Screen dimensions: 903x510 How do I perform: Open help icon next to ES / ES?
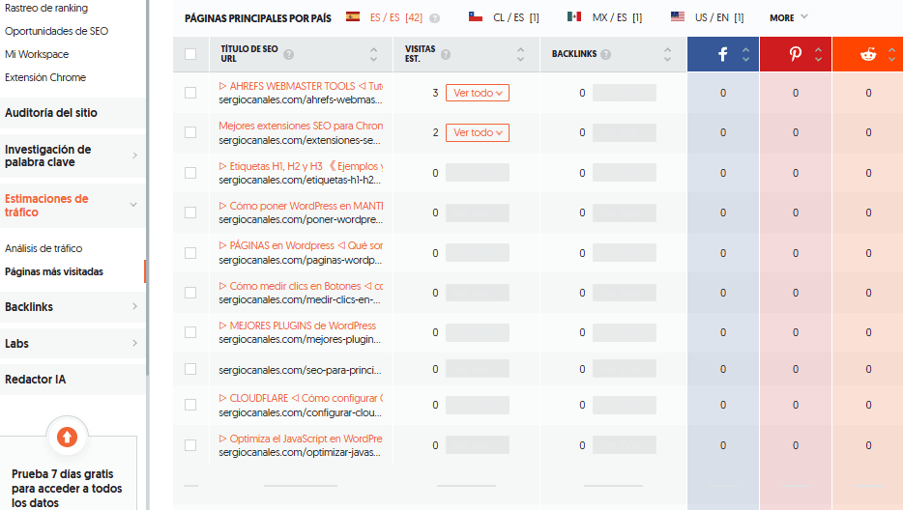[x=435, y=18]
